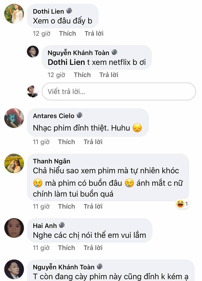
Task: Reply to Dothi Lien's comment via Trả lời
Action: point(94,33)
